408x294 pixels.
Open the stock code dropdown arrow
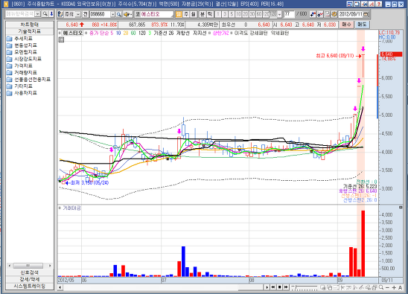pyautogui.click(x=113, y=14)
